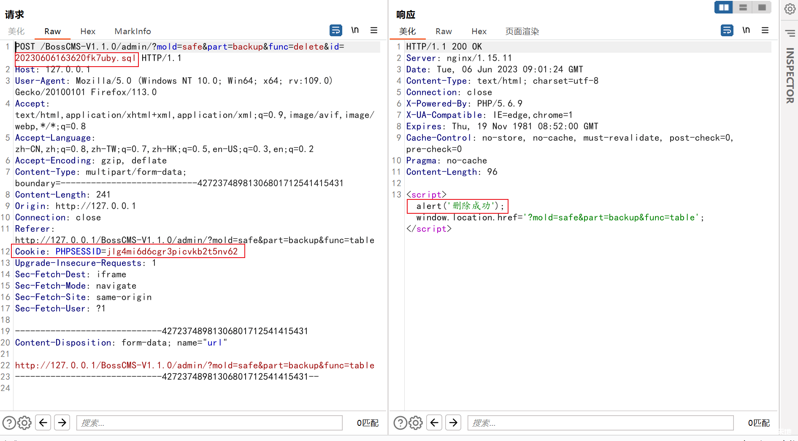Switch to request MarkInfo tab

pyautogui.click(x=133, y=31)
